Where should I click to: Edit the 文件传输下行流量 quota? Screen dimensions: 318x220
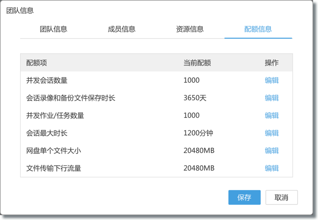(272, 169)
